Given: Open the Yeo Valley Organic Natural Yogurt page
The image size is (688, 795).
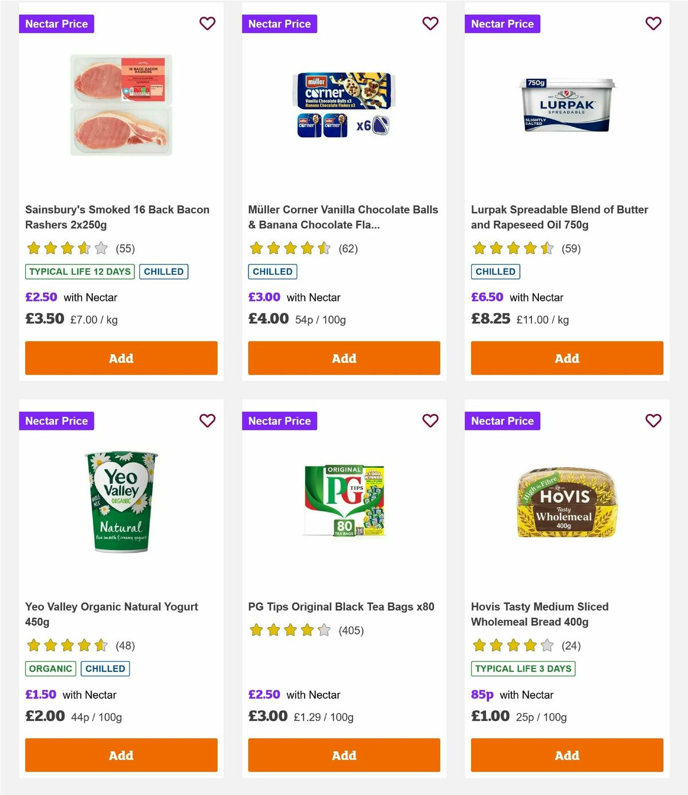Looking at the screenshot, I should point(111,614).
